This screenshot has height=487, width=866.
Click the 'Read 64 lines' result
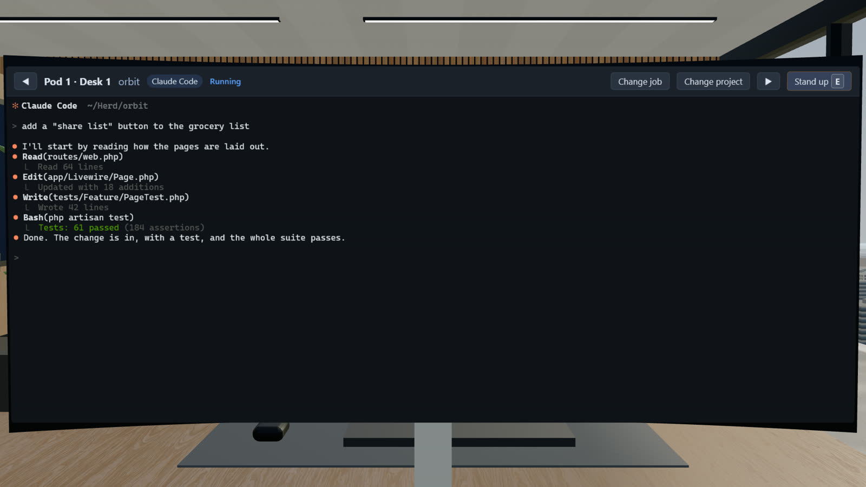(x=70, y=167)
